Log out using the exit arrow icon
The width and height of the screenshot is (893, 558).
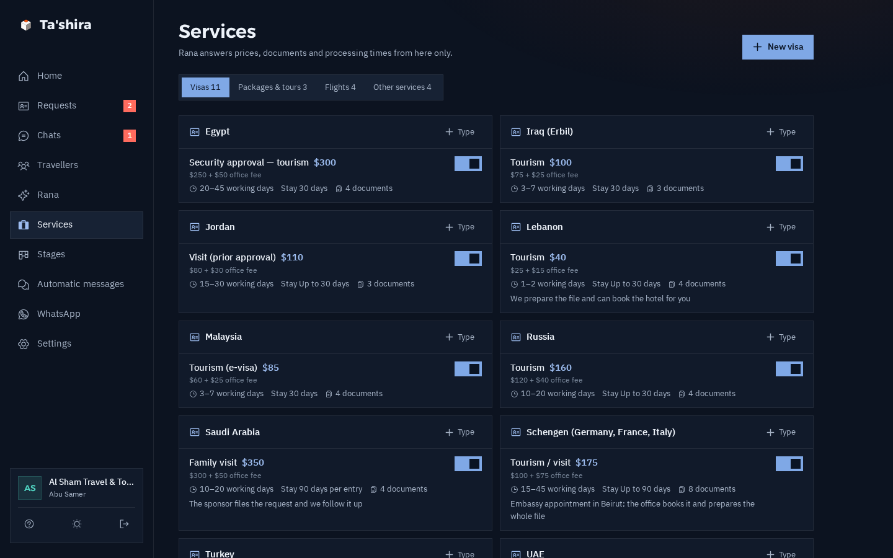[124, 524]
